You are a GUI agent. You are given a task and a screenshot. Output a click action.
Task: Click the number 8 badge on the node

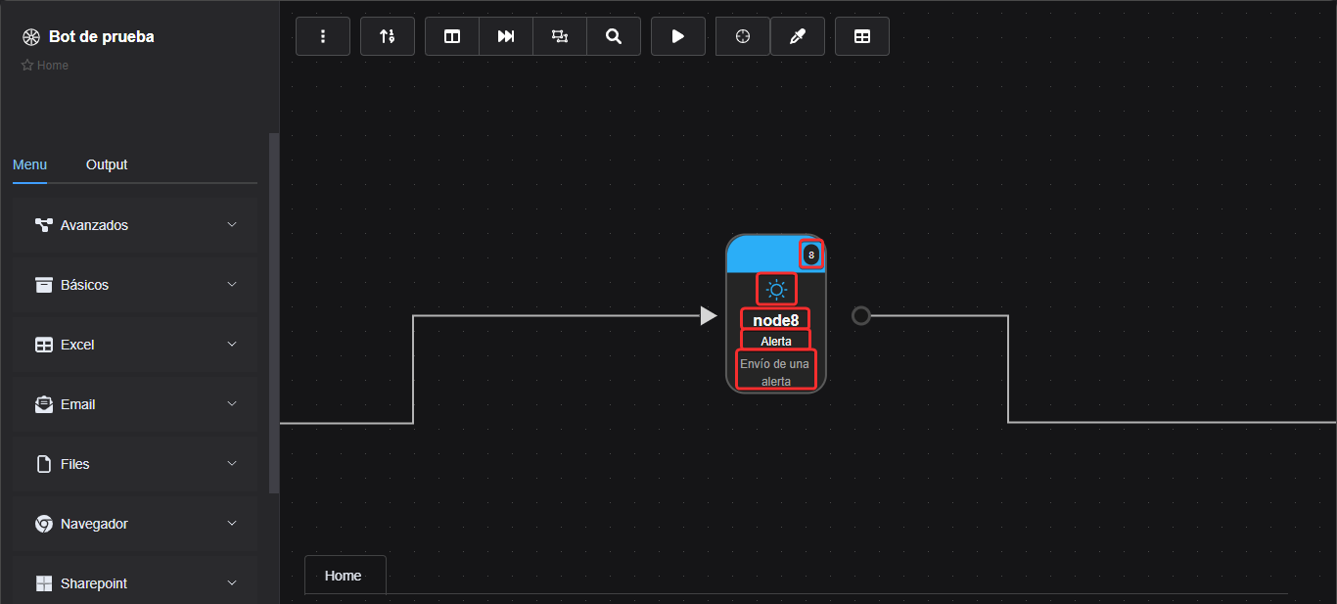point(810,255)
